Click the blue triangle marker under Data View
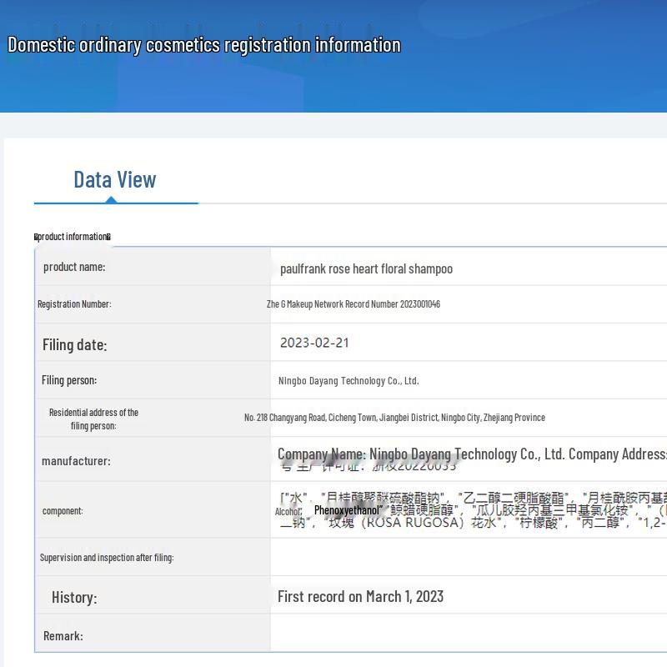 [x=111, y=199]
